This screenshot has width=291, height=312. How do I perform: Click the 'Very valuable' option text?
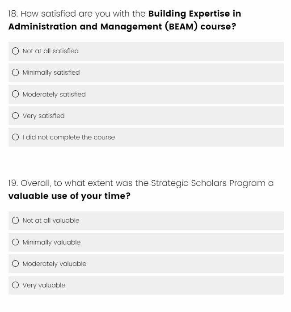44,285
